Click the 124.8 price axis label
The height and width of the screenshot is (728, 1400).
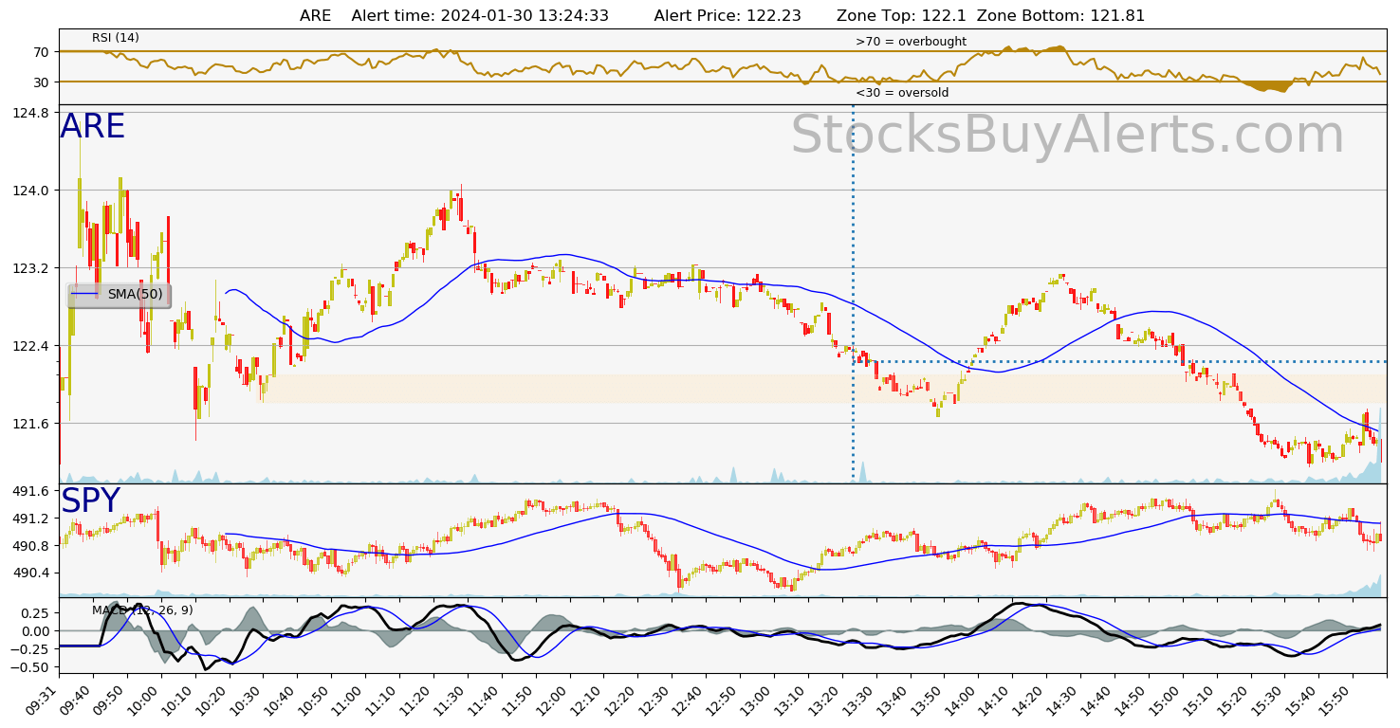pos(33,113)
